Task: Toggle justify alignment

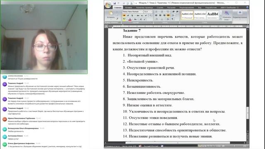Action: (168, 15)
